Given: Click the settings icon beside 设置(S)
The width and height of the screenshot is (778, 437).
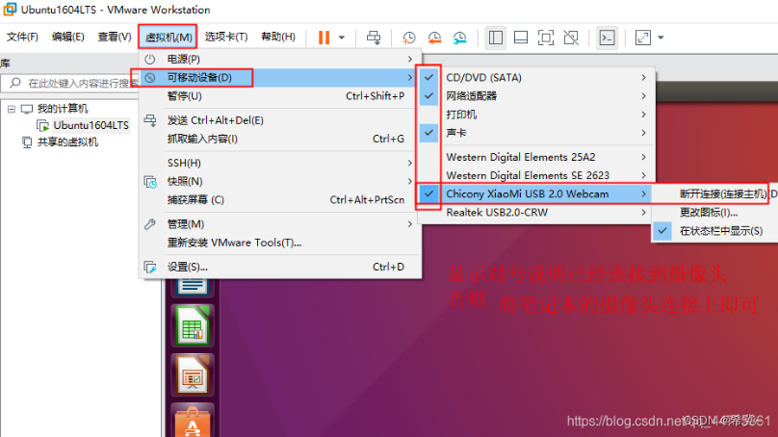Looking at the screenshot, I should (150, 267).
